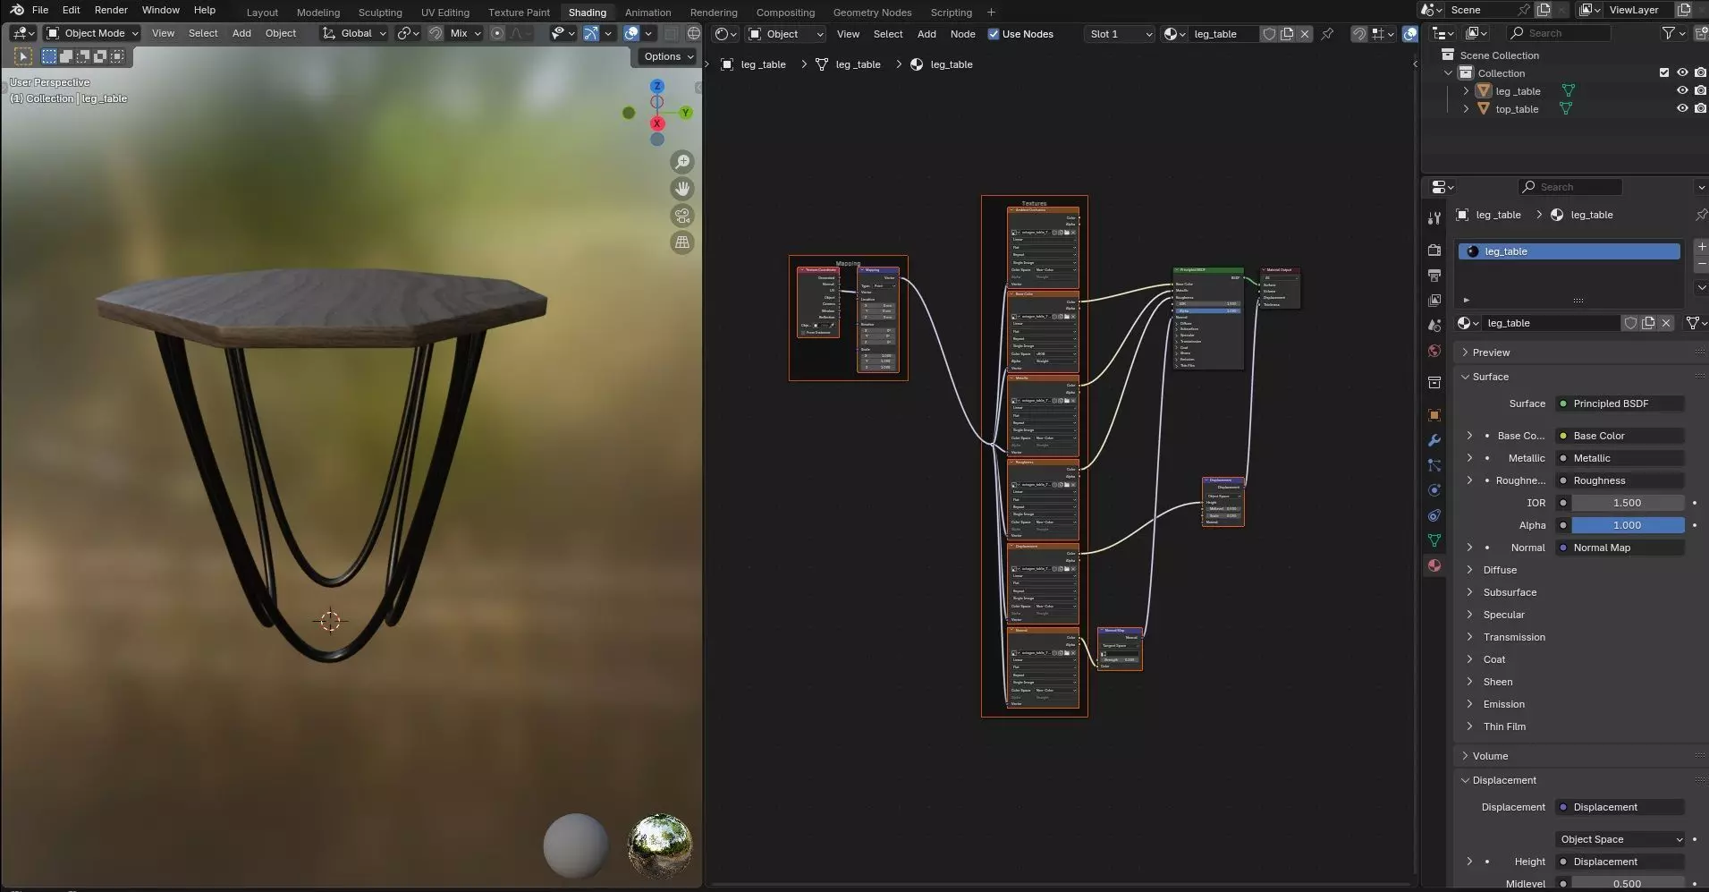Screen dimensions: 1709x892
Task: Open the Material properties tab icon
Action: coord(1434,565)
